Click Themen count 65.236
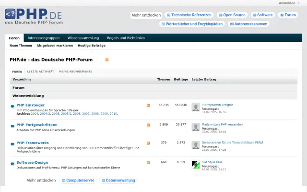This screenshot has width=307, height=192. tap(164, 105)
